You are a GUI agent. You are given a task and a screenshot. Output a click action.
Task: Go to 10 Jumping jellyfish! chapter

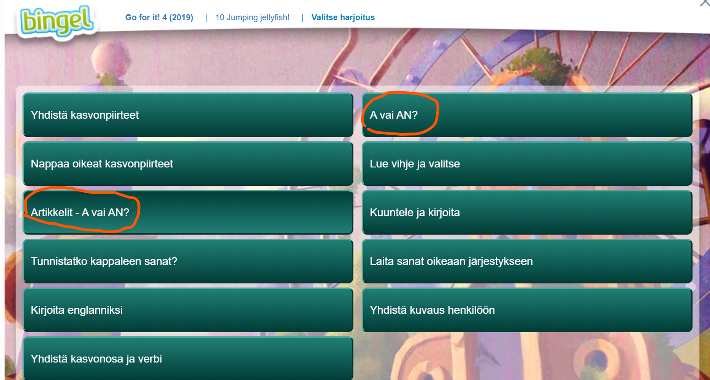click(x=252, y=17)
